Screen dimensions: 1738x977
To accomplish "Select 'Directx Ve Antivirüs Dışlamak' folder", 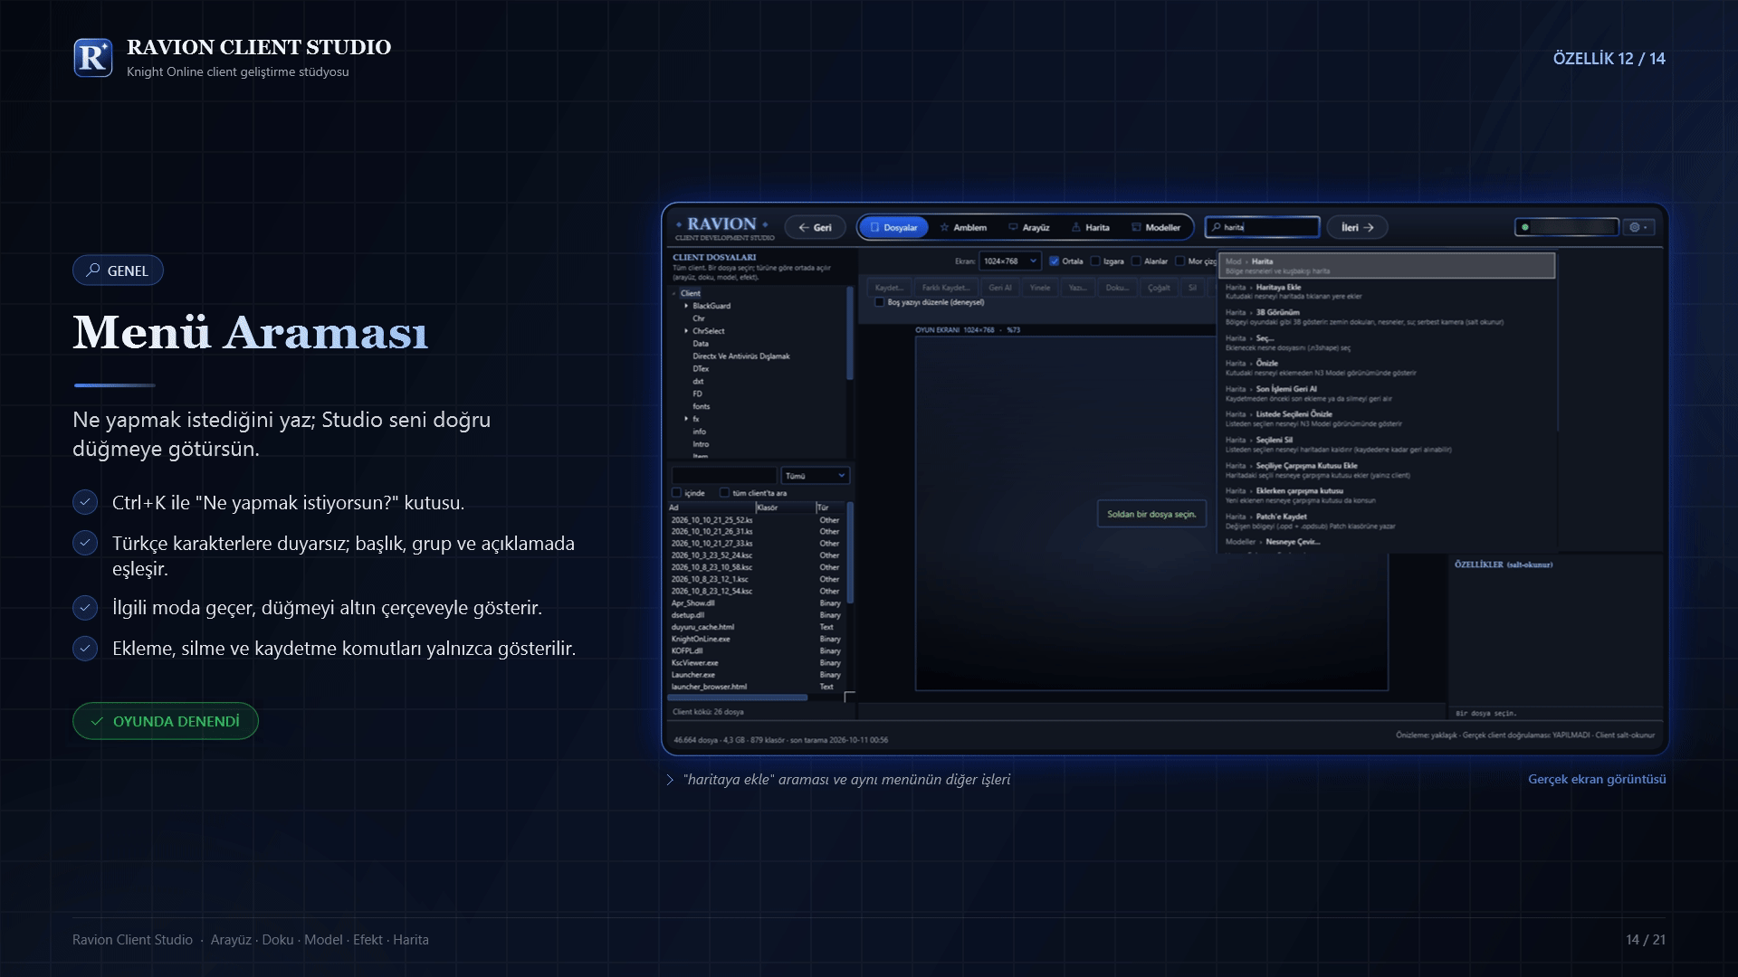I will click(741, 356).
